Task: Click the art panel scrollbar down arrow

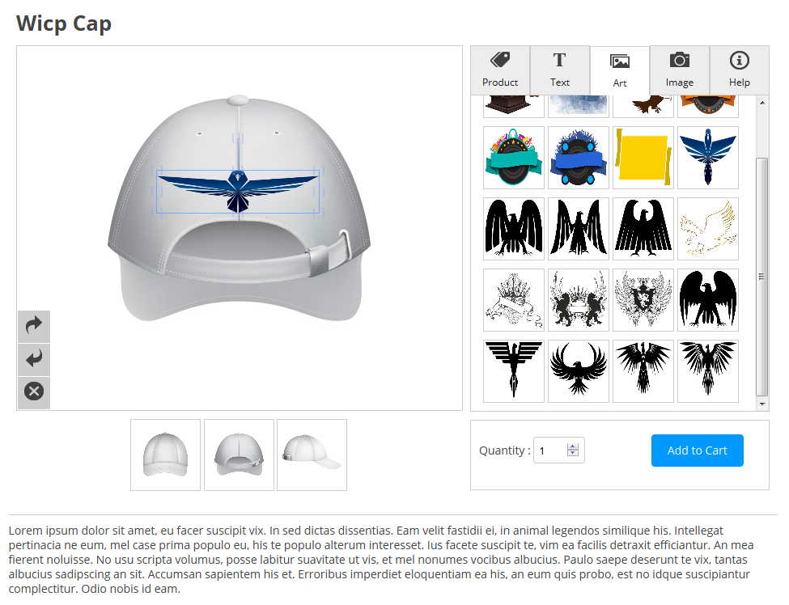Action: (x=762, y=404)
